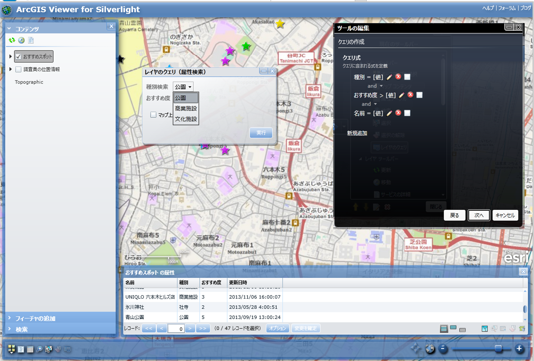Expand the 調査員の位置情報 layer tree arrow
The image size is (534, 361).
pyautogui.click(x=10, y=69)
